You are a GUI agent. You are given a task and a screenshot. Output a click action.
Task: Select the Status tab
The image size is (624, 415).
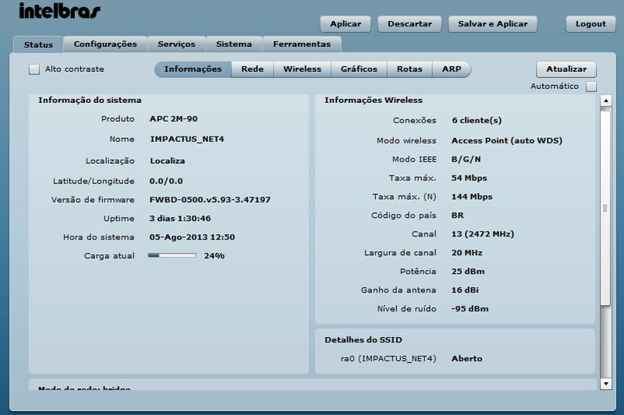click(x=38, y=44)
